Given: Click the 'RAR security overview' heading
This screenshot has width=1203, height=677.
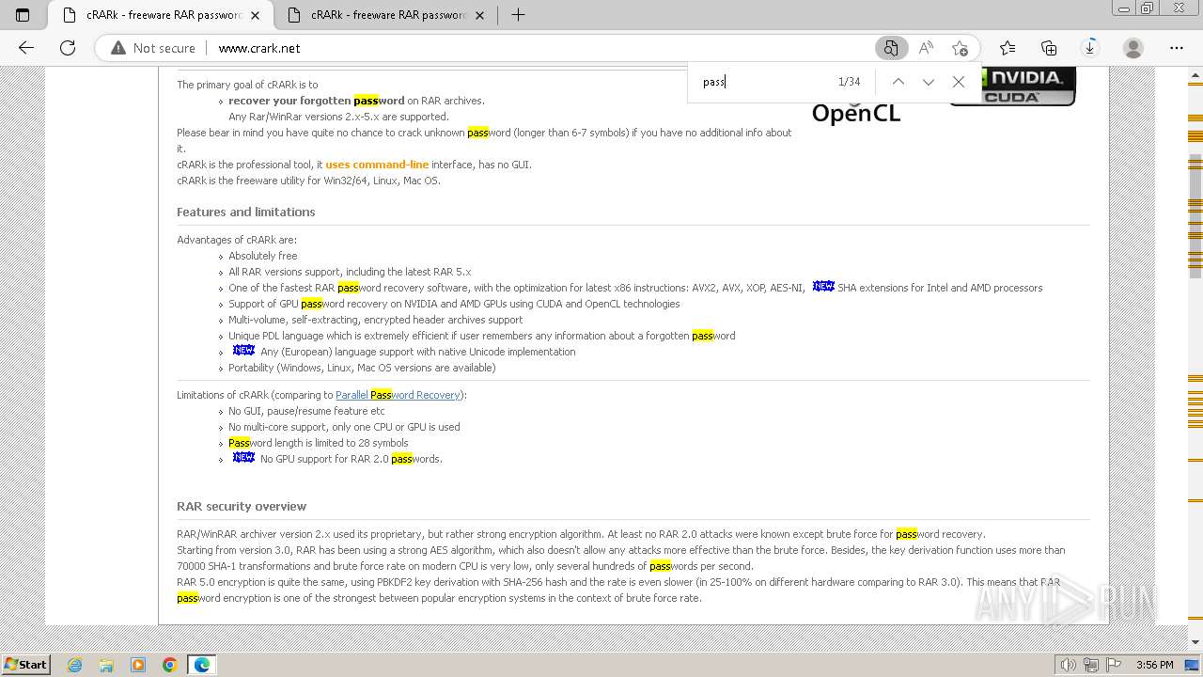Looking at the screenshot, I should [x=242, y=506].
